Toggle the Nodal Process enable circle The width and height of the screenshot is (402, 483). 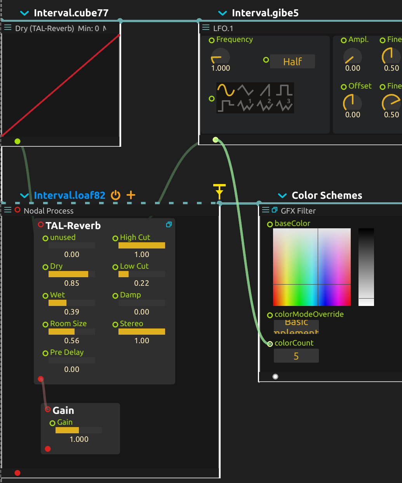(x=17, y=210)
